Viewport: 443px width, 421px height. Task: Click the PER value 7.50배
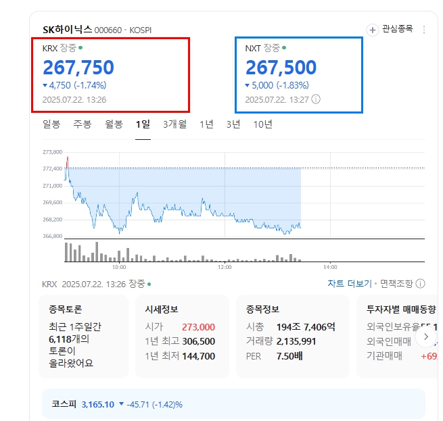click(x=289, y=356)
